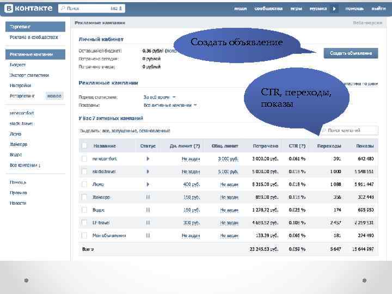Viewport: 392px width, 294px height.
Task: Click 'выйти' to log out
Action: [378, 9]
